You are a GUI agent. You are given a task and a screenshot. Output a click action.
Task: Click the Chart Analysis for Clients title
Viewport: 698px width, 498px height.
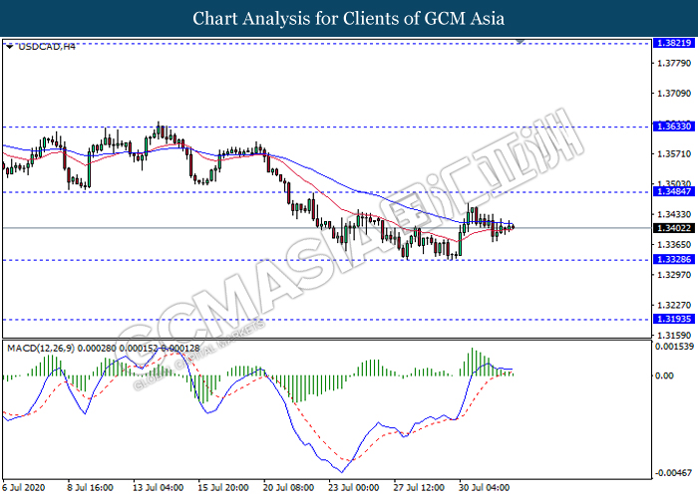click(349, 19)
